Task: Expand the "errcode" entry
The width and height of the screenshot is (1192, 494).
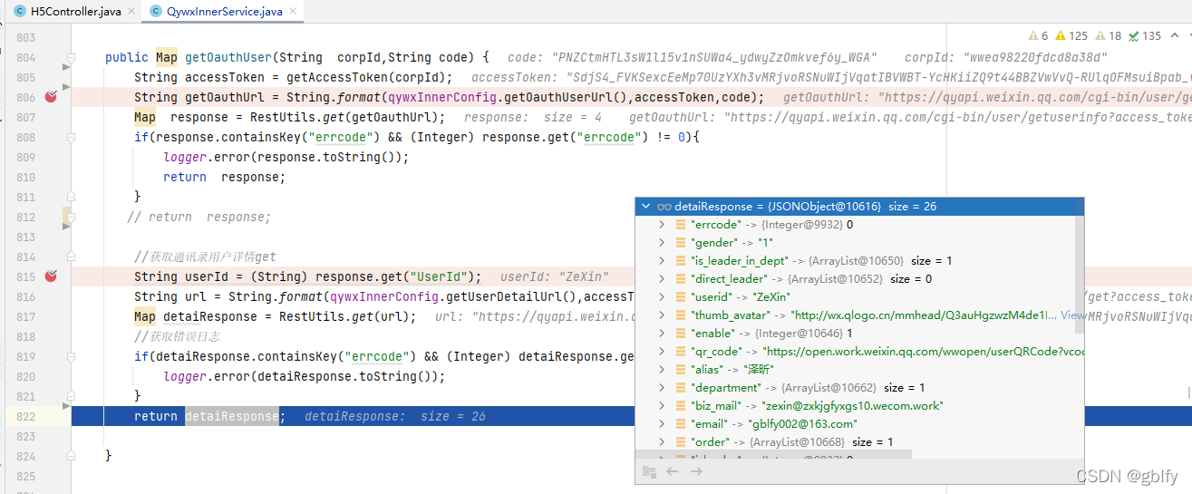Action: tap(663, 225)
